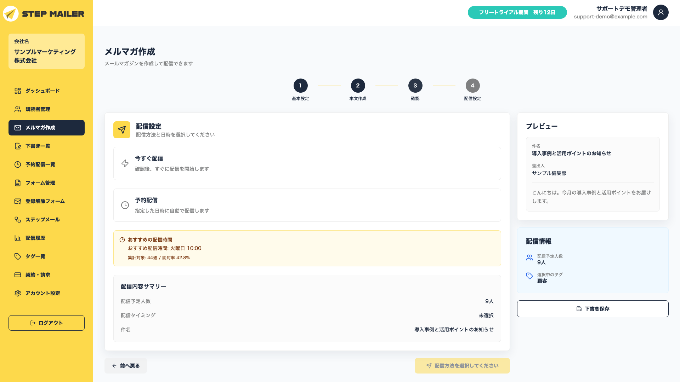The image size is (680, 382).
Task: Click the preview subject 導入事例と活用ポイントのお知らせ
Action: [x=572, y=154]
